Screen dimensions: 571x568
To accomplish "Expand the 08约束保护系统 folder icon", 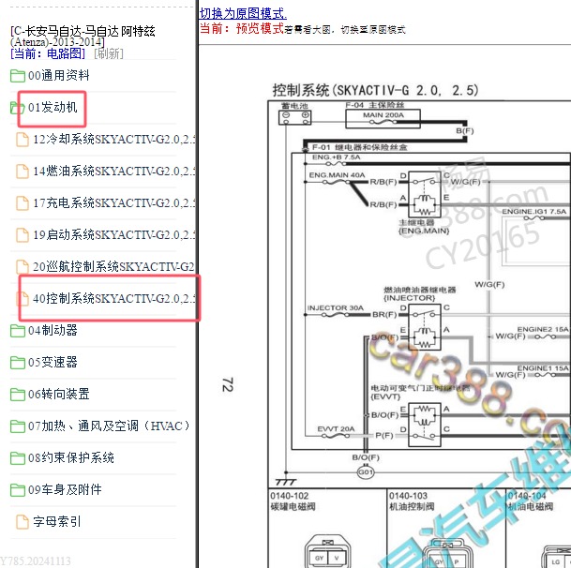I will coord(18,458).
